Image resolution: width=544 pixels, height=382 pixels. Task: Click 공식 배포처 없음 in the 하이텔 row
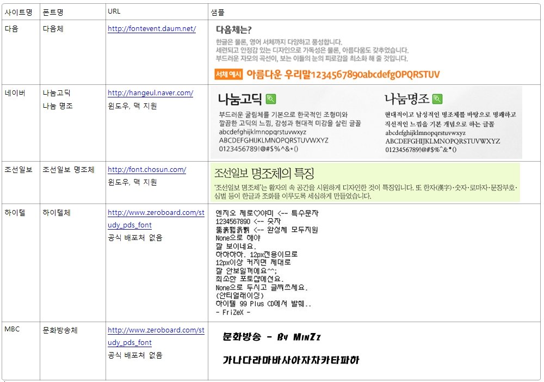135,238
